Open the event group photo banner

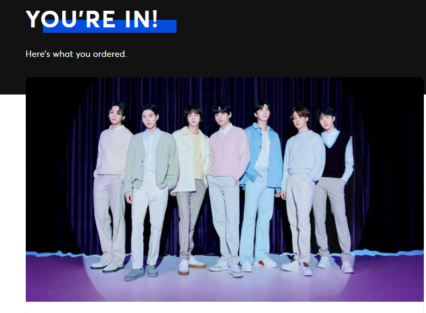(225, 190)
